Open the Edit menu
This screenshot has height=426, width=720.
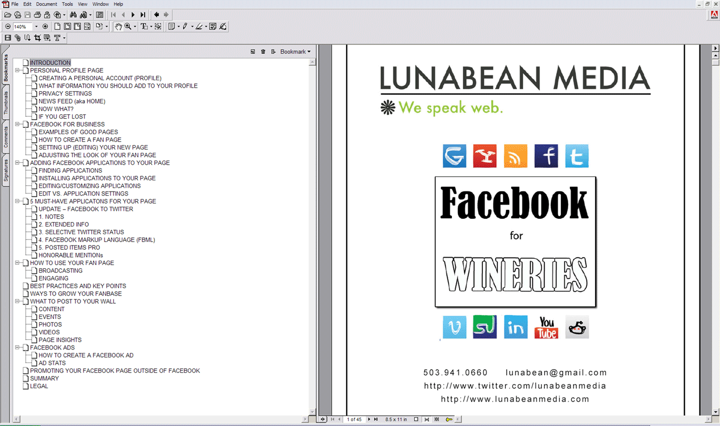(x=28, y=4)
